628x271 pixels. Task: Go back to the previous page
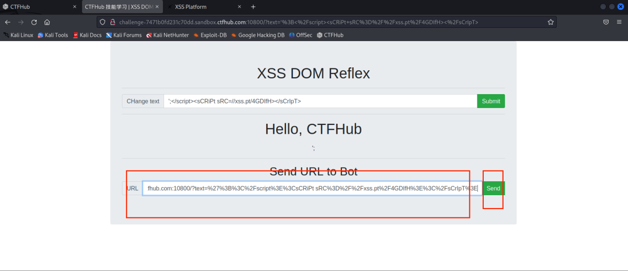(x=8, y=22)
